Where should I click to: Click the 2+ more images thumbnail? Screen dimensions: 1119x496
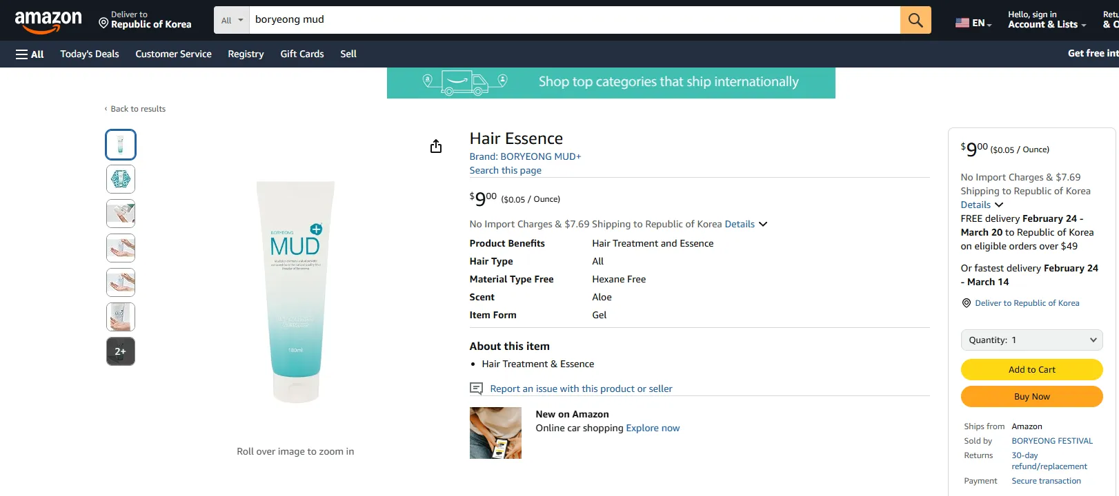pos(121,351)
